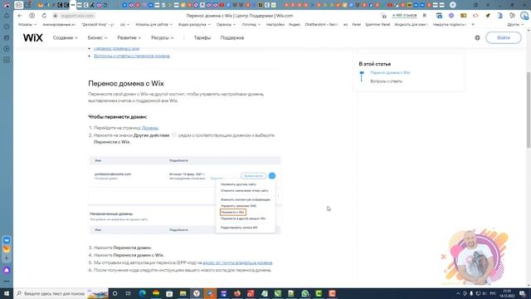Open Microsoft Edge from the taskbar
Image resolution: width=531 pixels, height=299 pixels.
coord(142,293)
